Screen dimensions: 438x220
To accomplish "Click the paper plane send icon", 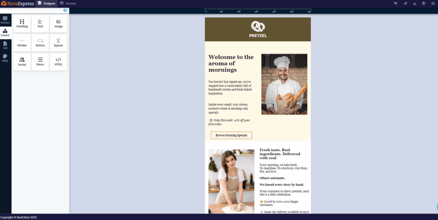I will [x=405, y=3].
